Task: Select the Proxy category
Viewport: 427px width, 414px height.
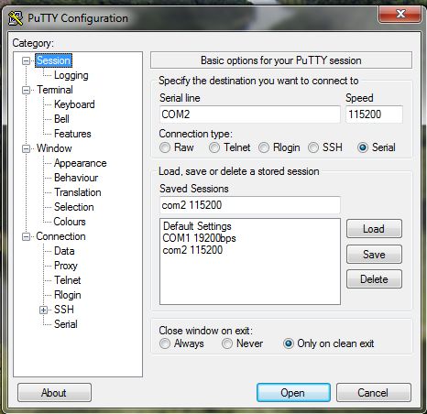Action: tap(66, 266)
